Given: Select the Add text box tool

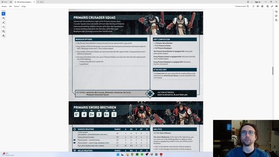Looking at the screenshot, I should click(x=3, y=31).
